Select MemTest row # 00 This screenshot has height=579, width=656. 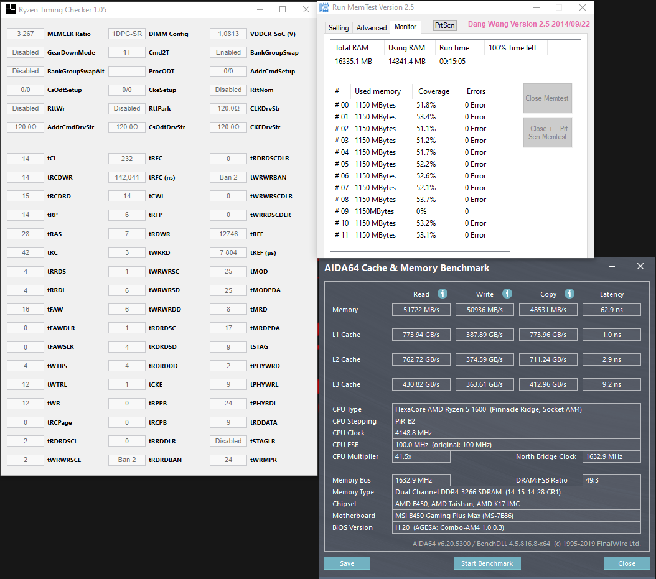pos(419,105)
